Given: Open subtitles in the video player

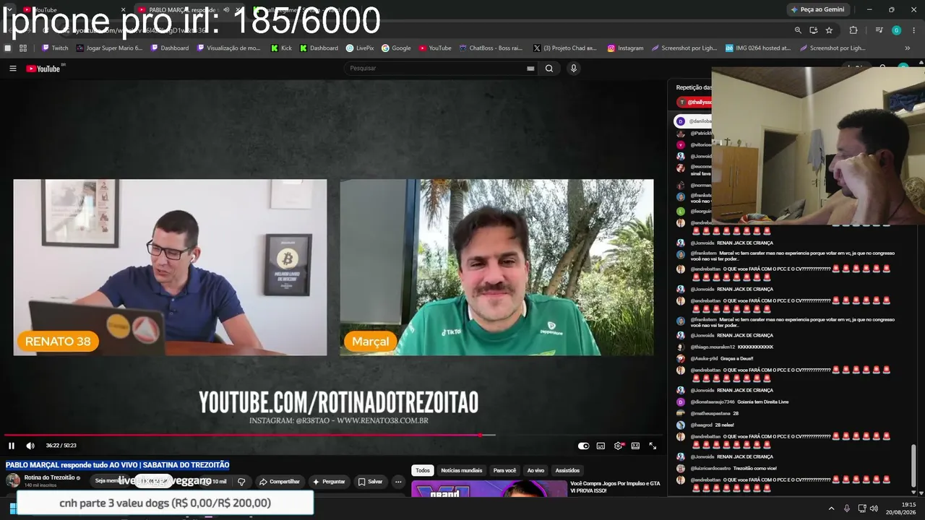Looking at the screenshot, I should point(601,446).
